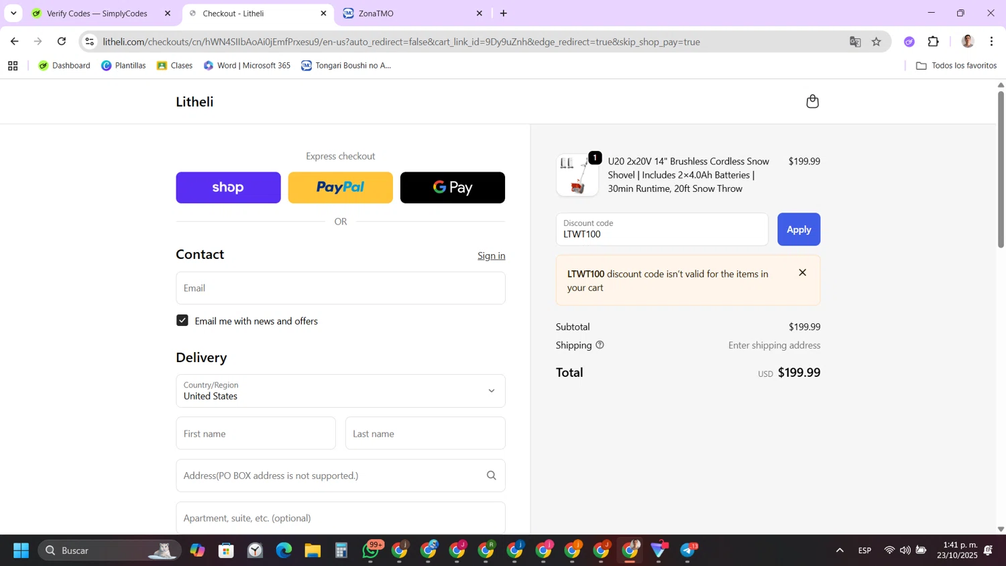Close the Verify Codes — SimplyCodes tab
This screenshot has width=1006, height=566.
tap(168, 13)
